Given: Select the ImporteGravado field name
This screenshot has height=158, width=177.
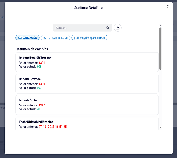Looking at the screenshot, I should pyautogui.click(x=30, y=79).
